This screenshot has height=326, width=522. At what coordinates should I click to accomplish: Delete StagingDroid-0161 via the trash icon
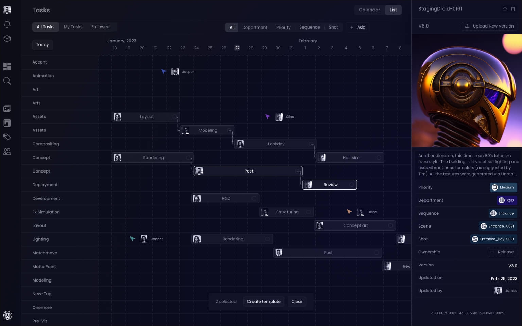pyautogui.click(x=513, y=8)
